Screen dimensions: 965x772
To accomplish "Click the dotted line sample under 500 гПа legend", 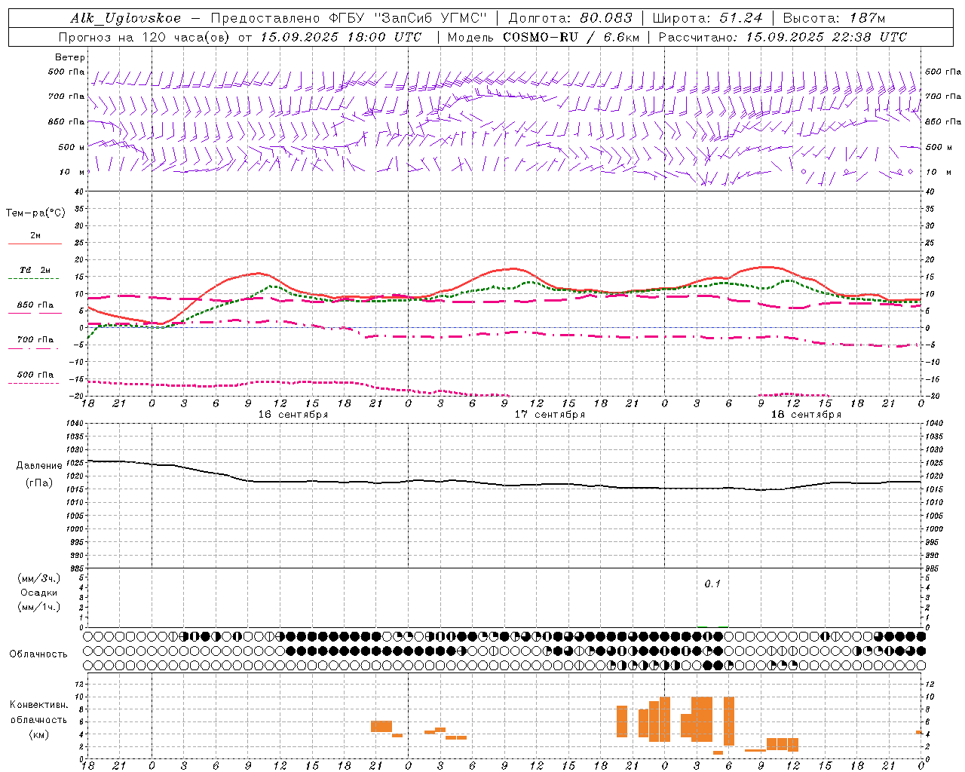I will 33,384.
